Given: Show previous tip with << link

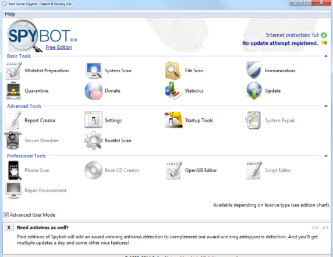Looking at the screenshot, I should (x=315, y=228).
